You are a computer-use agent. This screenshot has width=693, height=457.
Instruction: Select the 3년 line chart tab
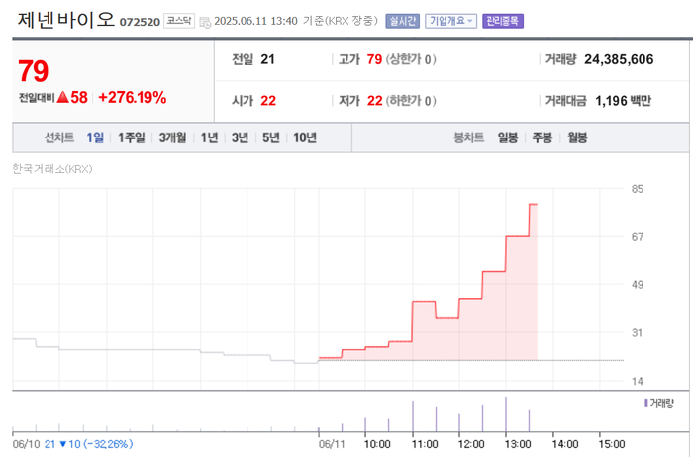[x=240, y=137]
